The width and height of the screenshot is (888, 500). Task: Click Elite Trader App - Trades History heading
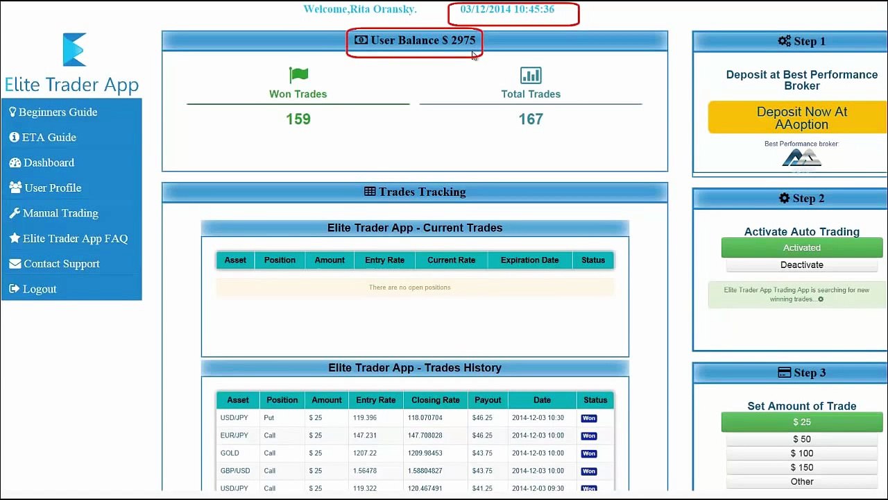click(415, 368)
